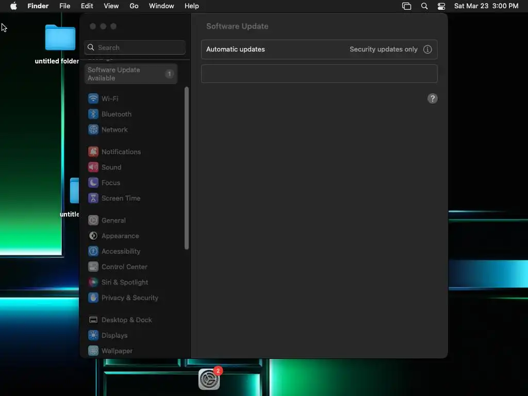Screen dimensions: 528x396
Task: Click the Screen Time label text
Action: pyautogui.click(x=121, y=199)
